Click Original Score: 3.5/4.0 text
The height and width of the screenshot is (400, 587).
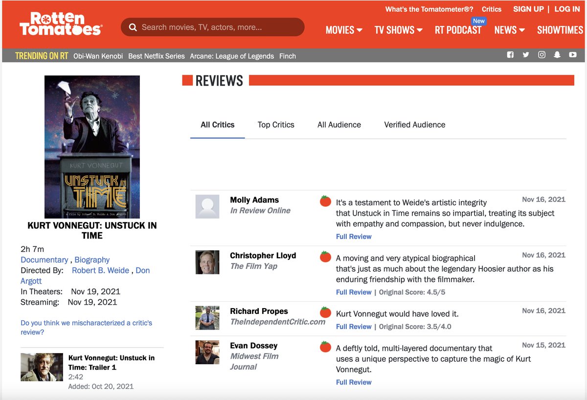pos(415,326)
